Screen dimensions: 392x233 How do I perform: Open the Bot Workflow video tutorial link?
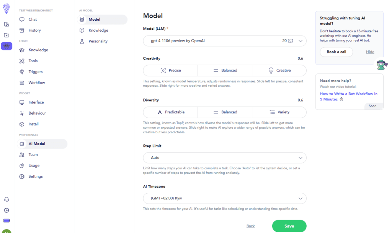348,96
